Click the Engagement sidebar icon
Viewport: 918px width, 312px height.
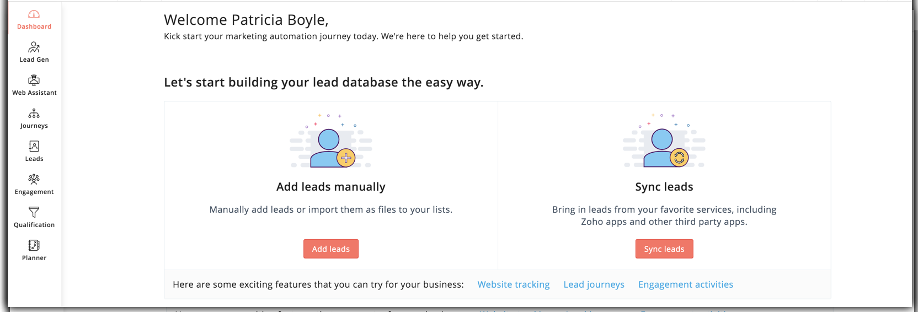pyautogui.click(x=34, y=180)
